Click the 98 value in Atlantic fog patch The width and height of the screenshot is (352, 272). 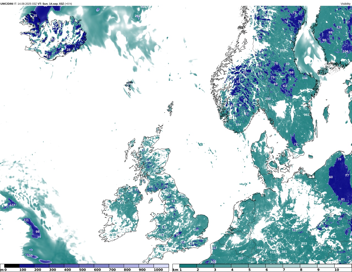37,232
